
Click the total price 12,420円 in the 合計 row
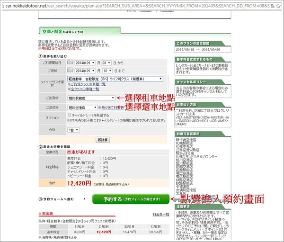(x=79, y=183)
